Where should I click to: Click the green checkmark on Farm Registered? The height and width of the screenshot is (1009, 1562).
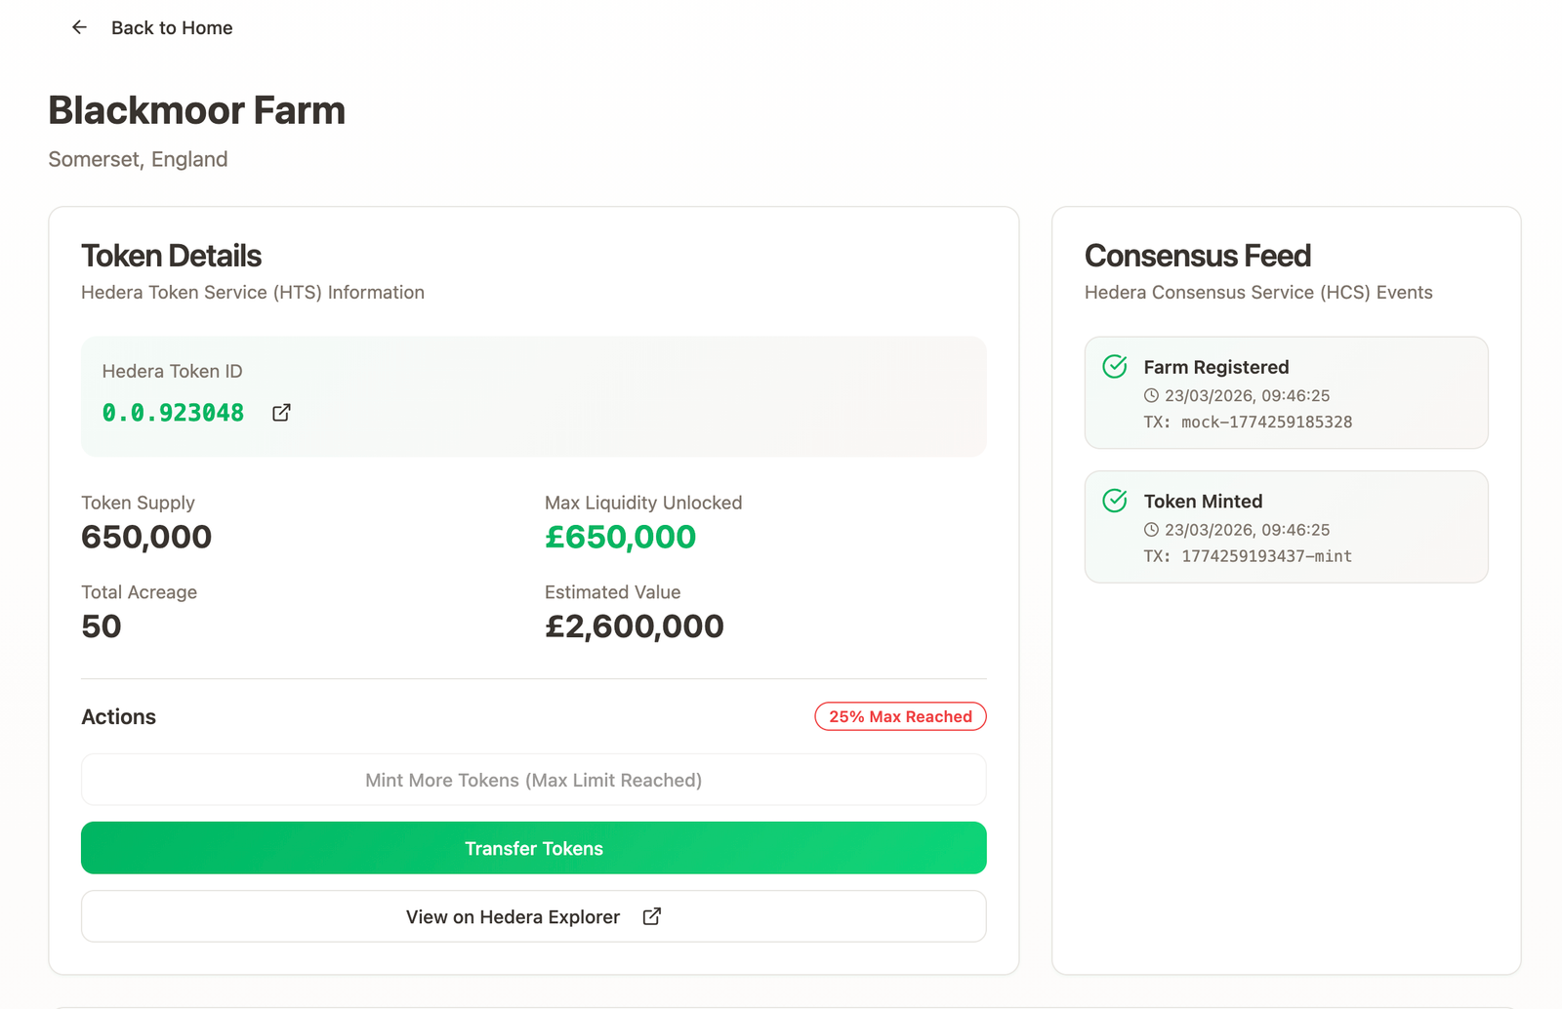(1115, 367)
